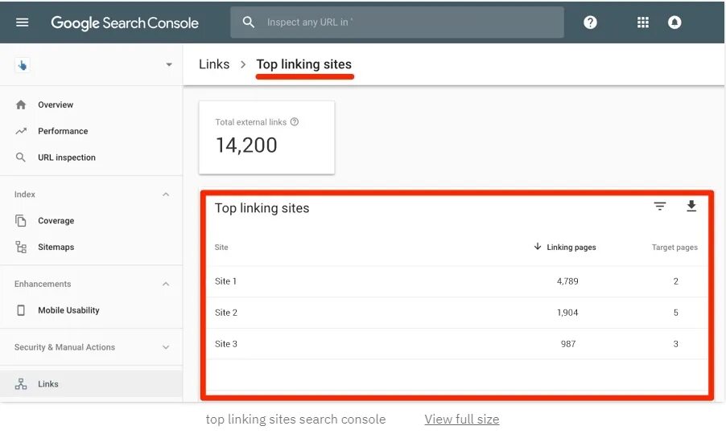Click the Links breadcrumb
The height and width of the screenshot is (434, 726).
[x=214, y=64]
